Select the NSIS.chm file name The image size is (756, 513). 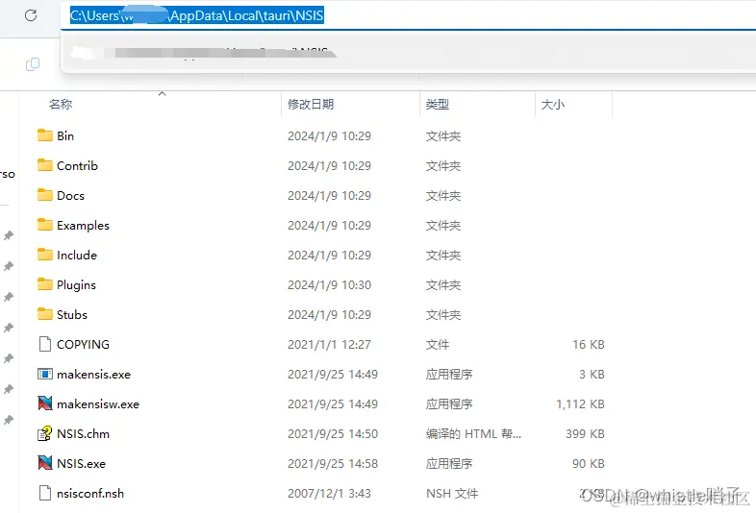pos(83,434)
